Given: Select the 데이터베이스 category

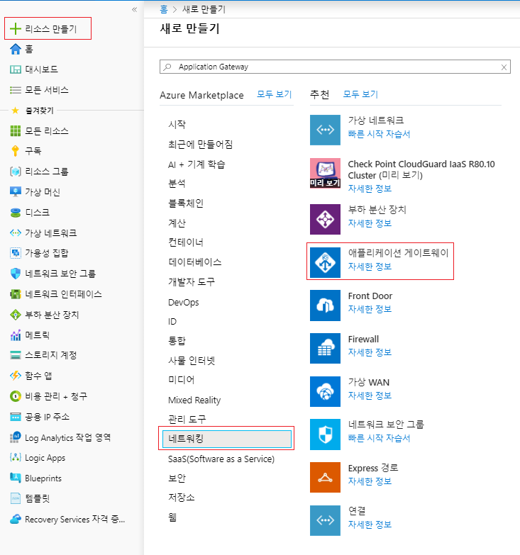Looking at the screenshot, I should click(x=195, y=262).
